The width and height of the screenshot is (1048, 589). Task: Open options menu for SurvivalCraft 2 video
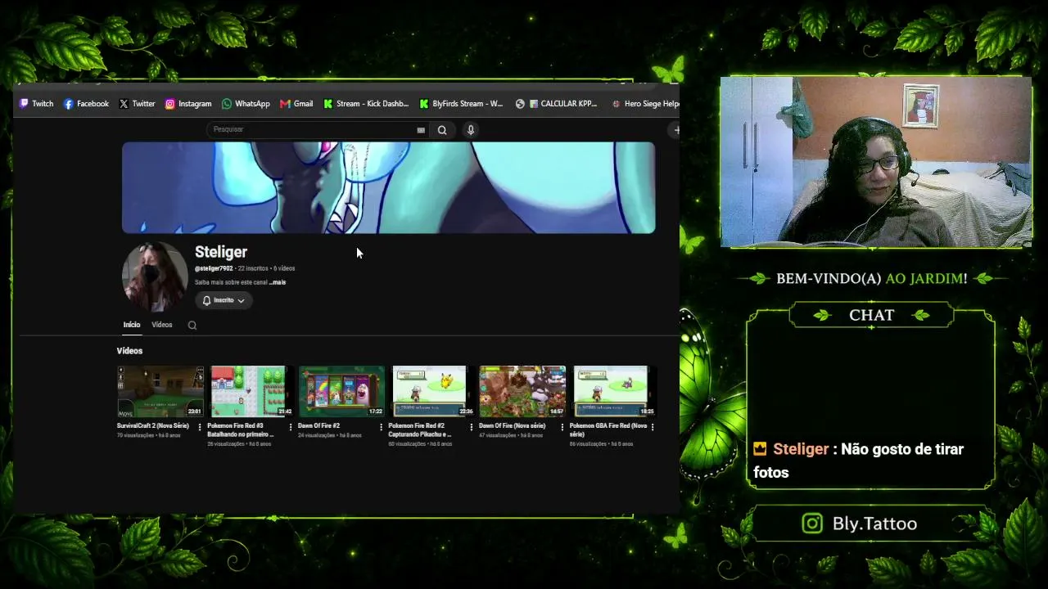(x=200, y=427)
